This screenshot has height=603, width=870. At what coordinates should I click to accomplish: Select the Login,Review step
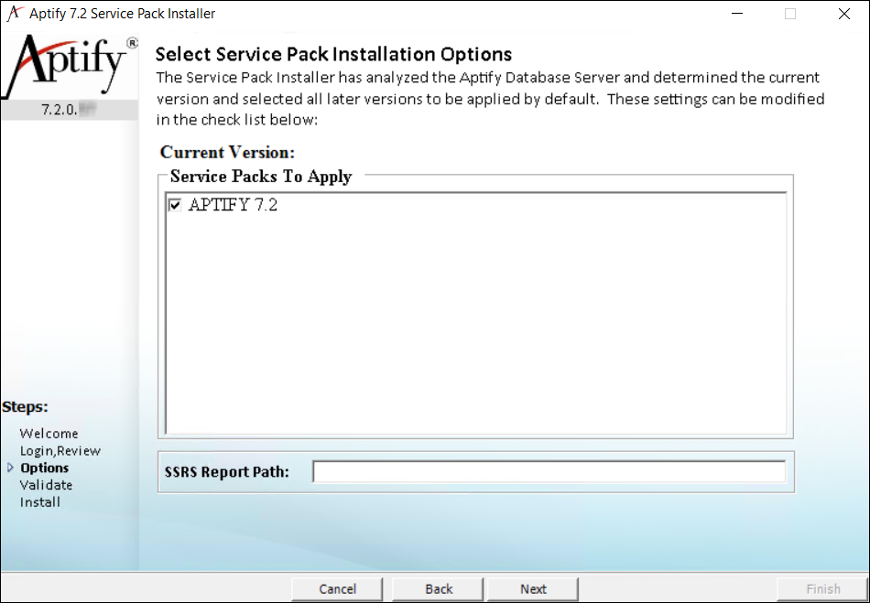pos(60,450)
